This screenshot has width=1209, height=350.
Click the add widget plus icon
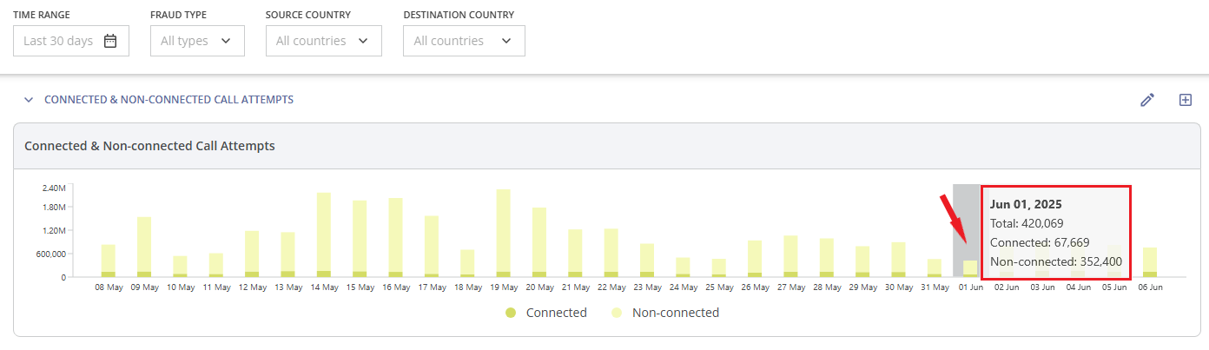point(1186,100)
